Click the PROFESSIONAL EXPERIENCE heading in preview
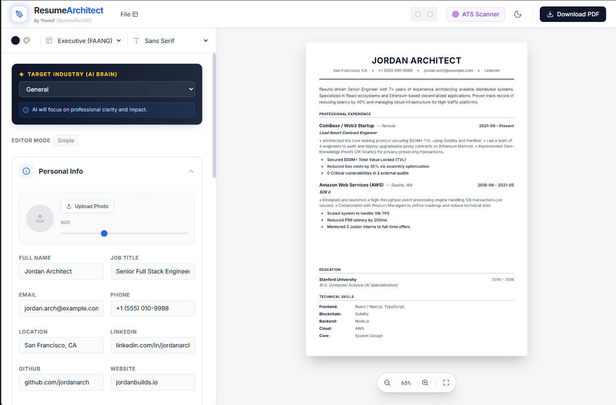616x405 pixels. 345,114
